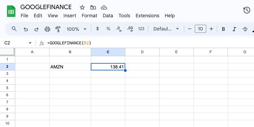The image size is (254, 127).
Task: Select the cell showing 138.41
Action: (108, 67)
